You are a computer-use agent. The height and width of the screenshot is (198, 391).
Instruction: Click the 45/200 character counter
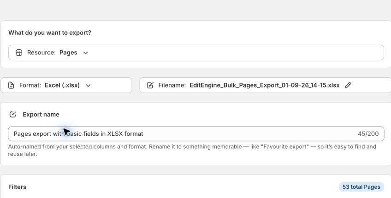coord(368,134)
